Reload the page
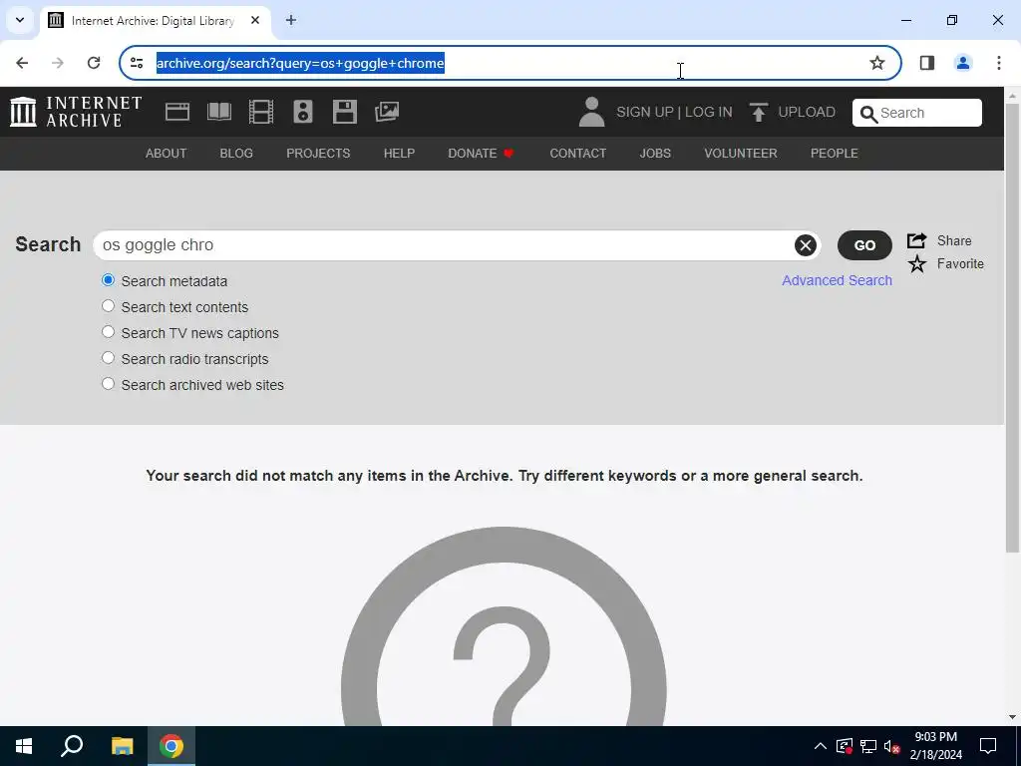 click(x=94, y=63)
